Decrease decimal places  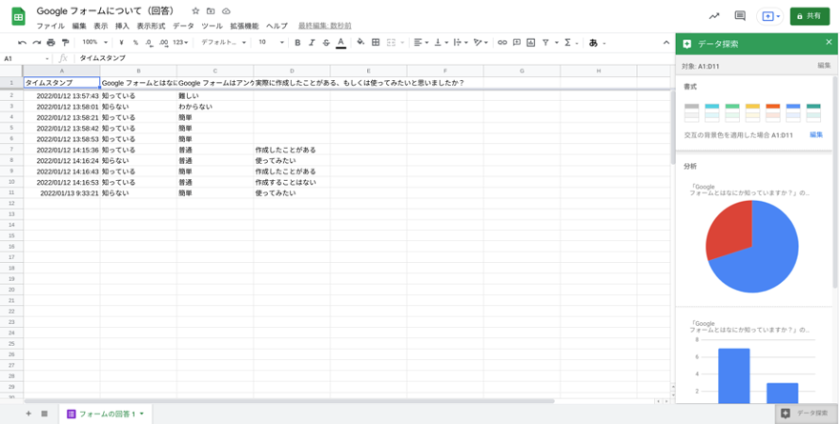tap(149, 42)
